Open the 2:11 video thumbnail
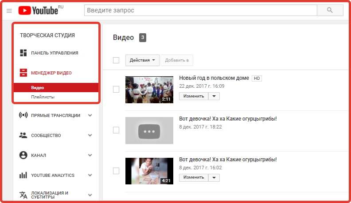 click(149, 90)
